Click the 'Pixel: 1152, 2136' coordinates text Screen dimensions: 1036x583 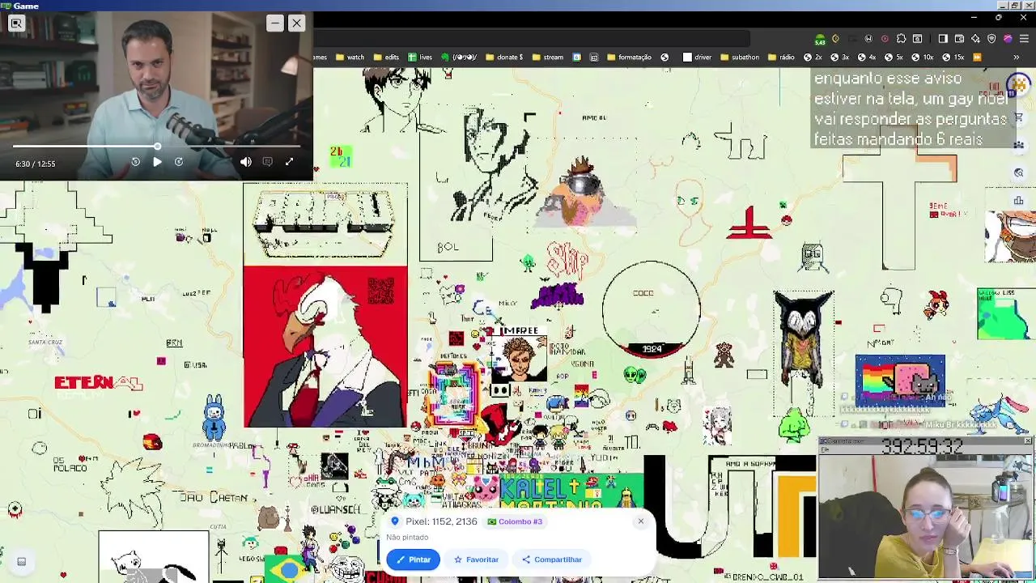[441, 521]
